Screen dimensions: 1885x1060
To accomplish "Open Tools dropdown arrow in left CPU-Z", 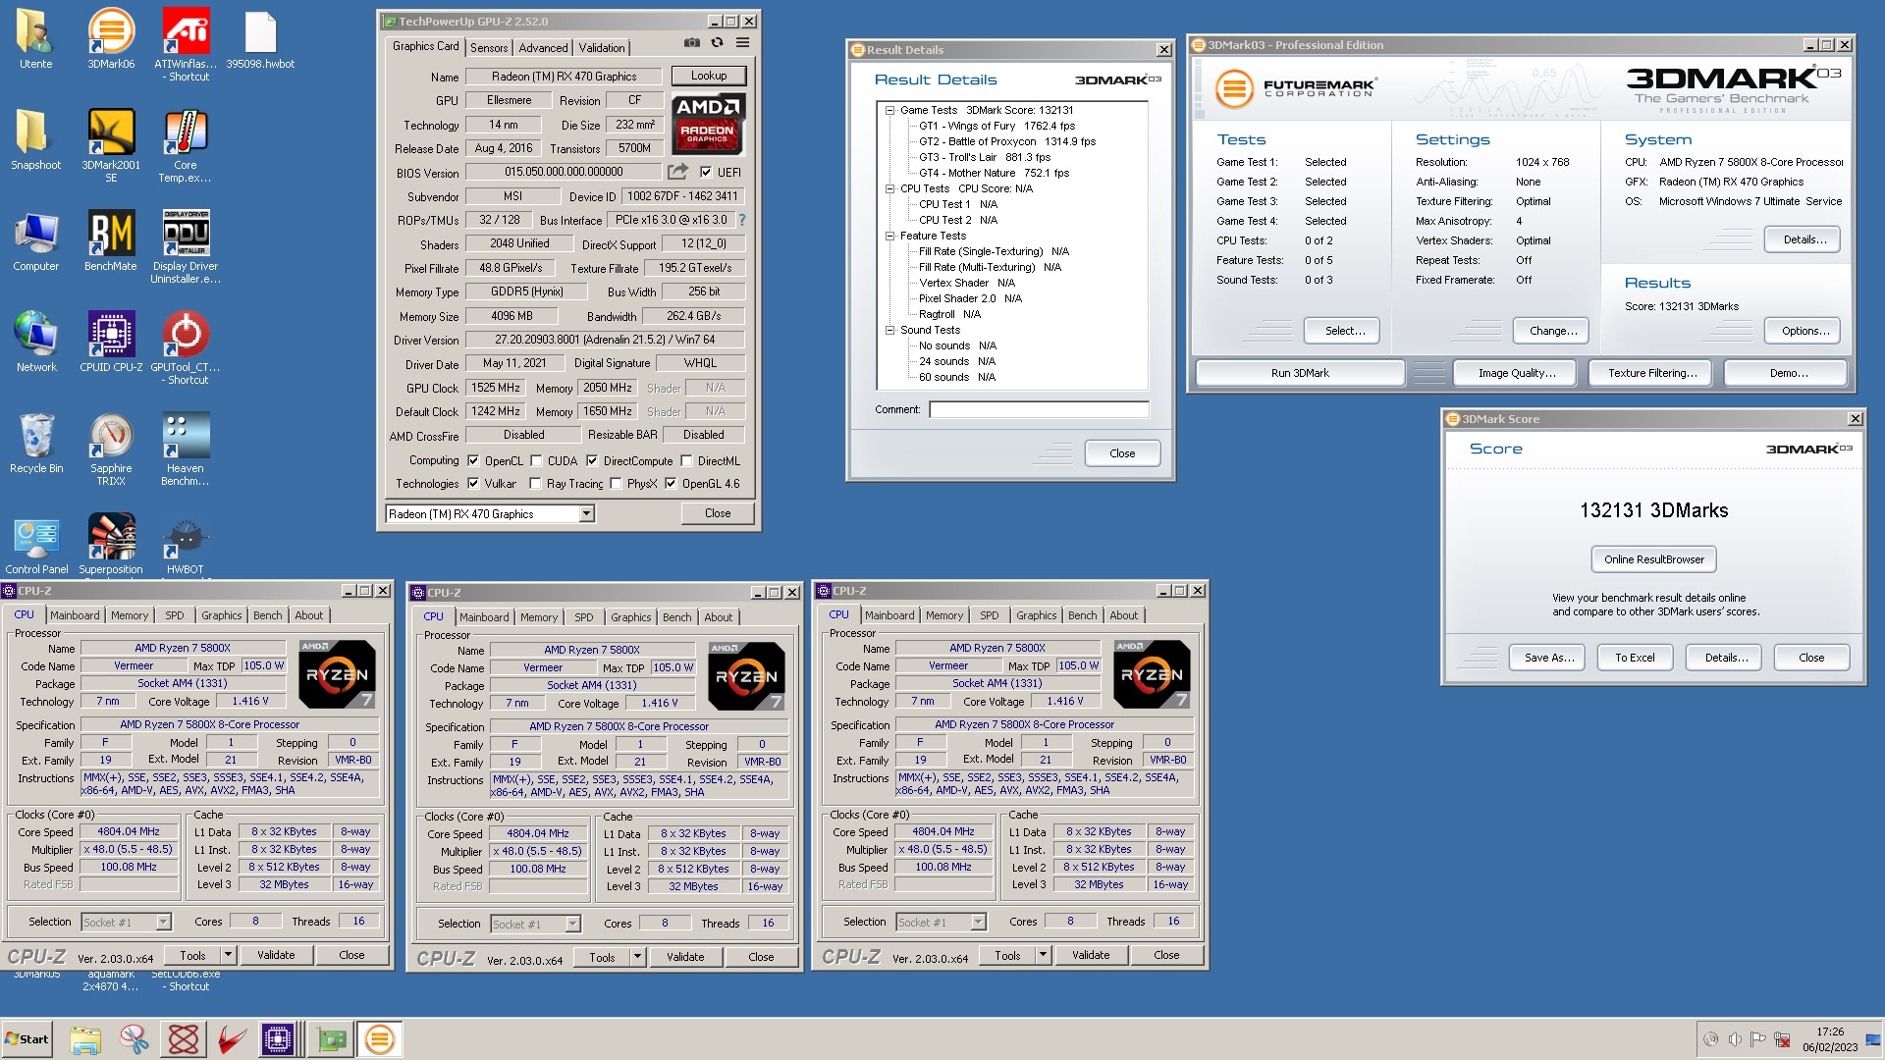I will coord(228,955).
